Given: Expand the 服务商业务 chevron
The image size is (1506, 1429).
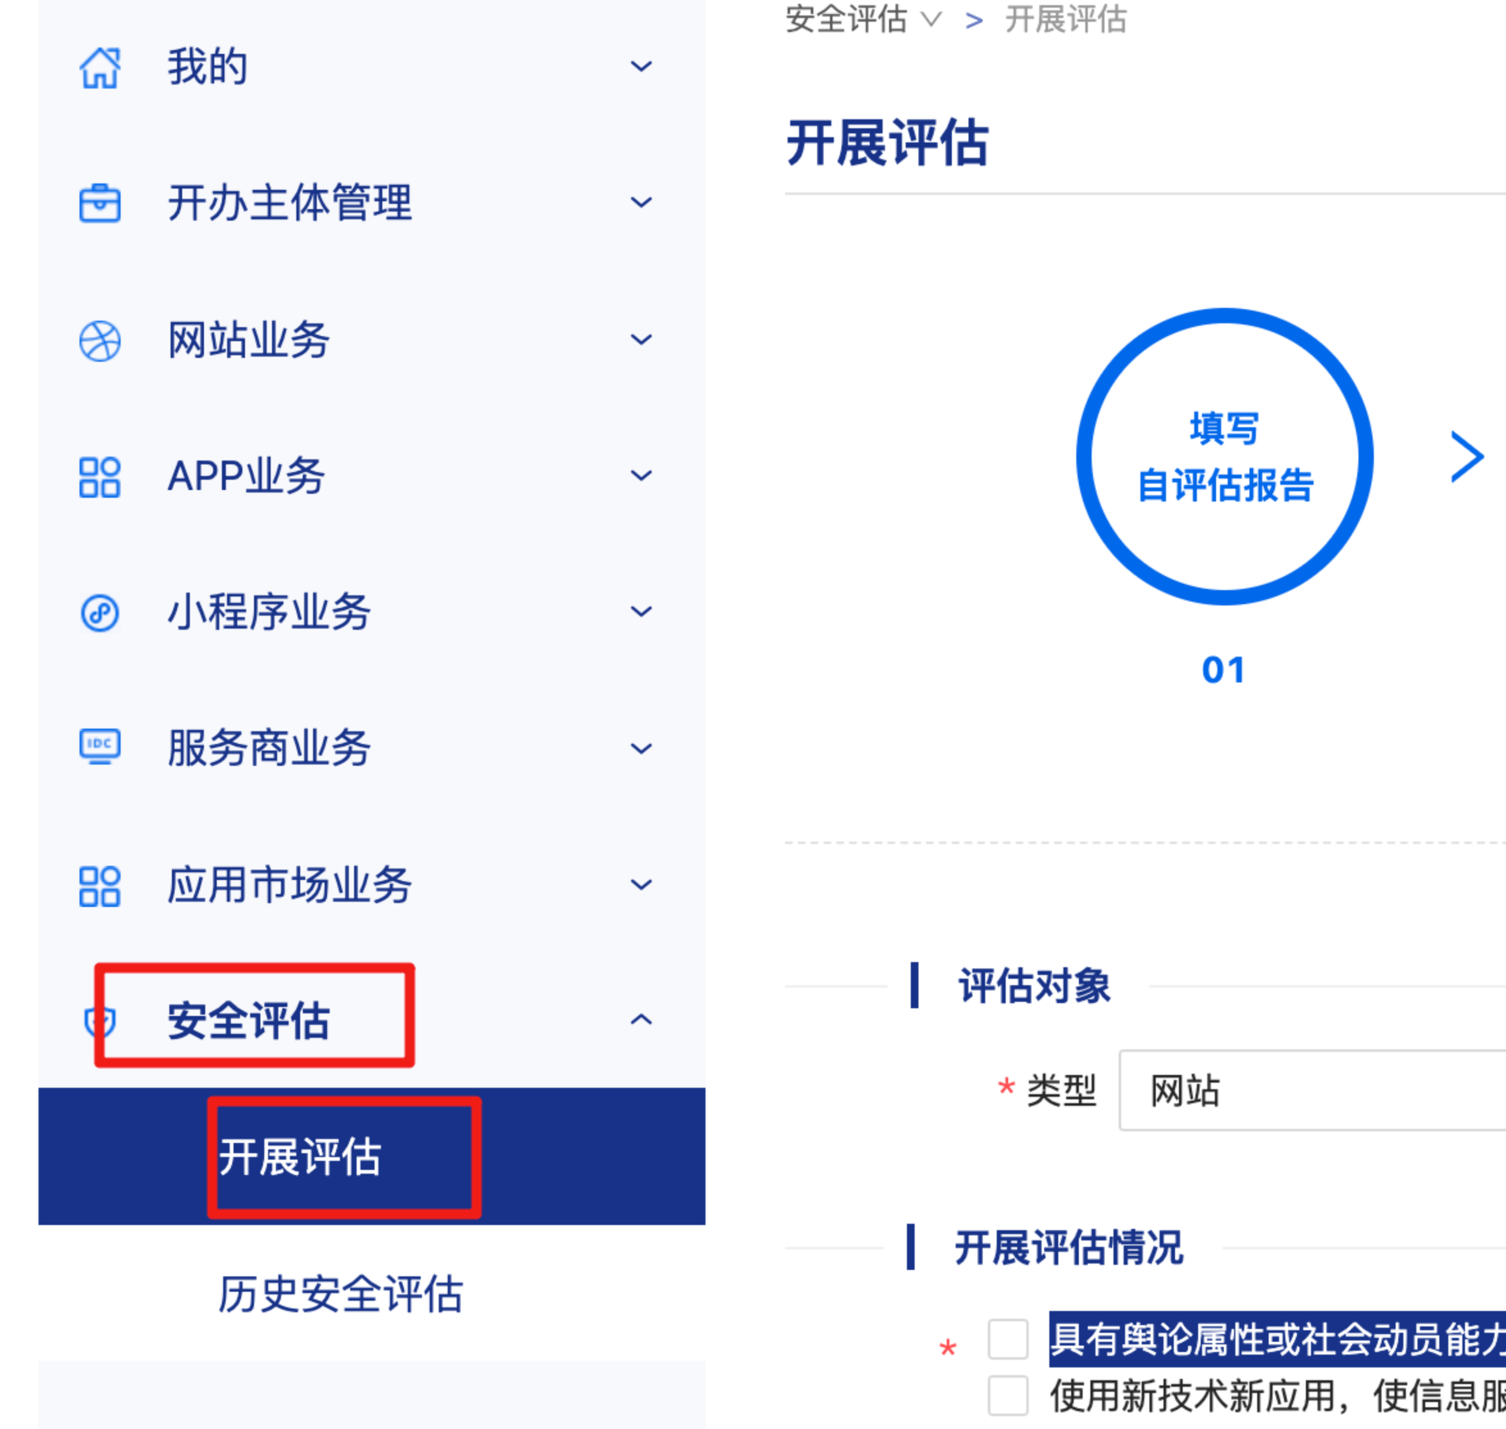Looking at the screenshot, I should (641, 748).
